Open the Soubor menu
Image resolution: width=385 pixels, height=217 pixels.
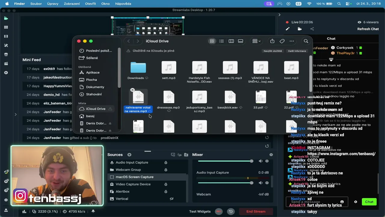click(x=36, y=4)
